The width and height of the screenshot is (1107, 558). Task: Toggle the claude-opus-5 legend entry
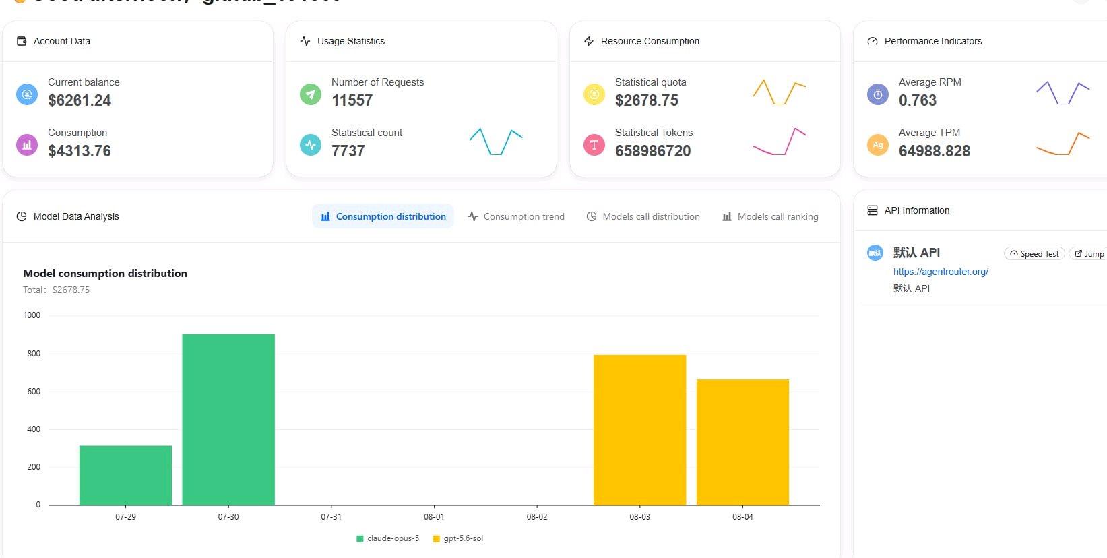388,538
